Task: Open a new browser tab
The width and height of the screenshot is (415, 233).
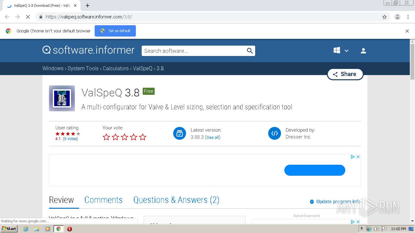Action: click(88, 6)
